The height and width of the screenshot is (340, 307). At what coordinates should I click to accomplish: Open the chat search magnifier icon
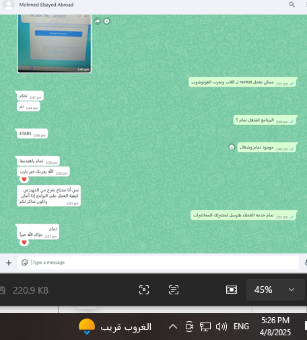coord(292,5)
